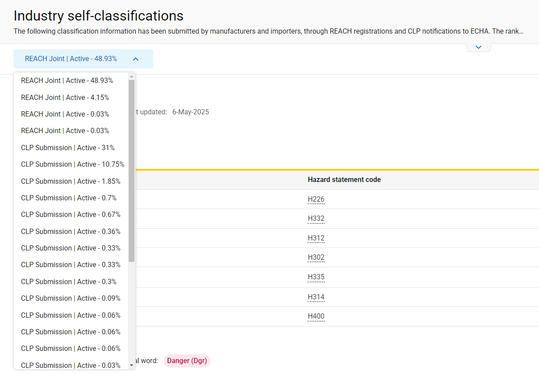Click the H314 hazard code link

[316, 297]
